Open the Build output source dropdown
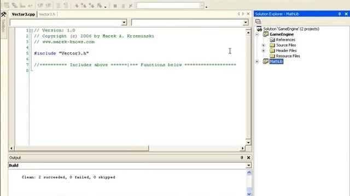Image resolution: width=350 pixels, height=196 pixels. click(x=249, y=166)
